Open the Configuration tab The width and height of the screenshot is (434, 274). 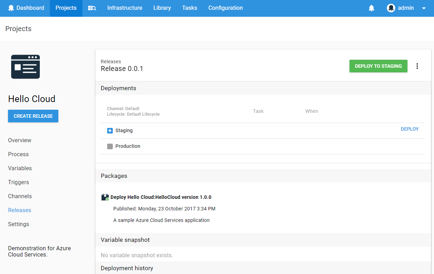click(x=226, y=8)
